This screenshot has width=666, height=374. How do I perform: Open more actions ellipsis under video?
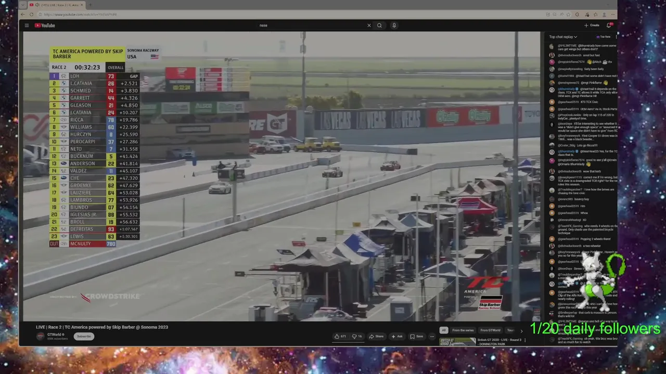point(432,337)
